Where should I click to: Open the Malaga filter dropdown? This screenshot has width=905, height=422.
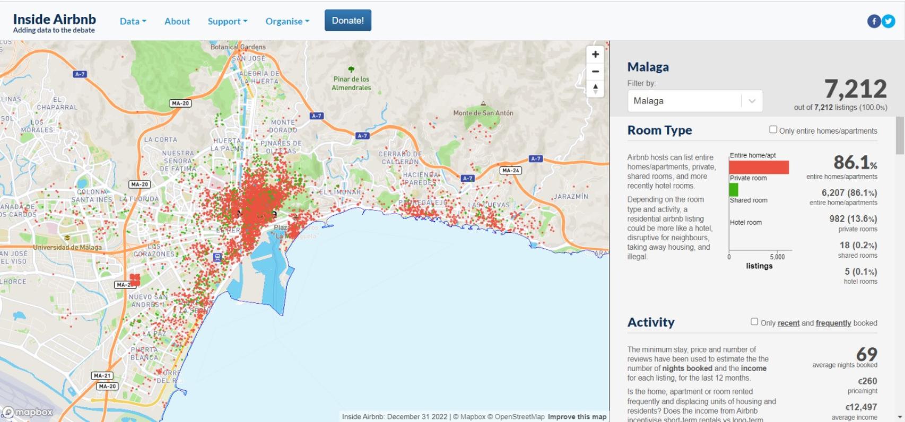[695, 101]
